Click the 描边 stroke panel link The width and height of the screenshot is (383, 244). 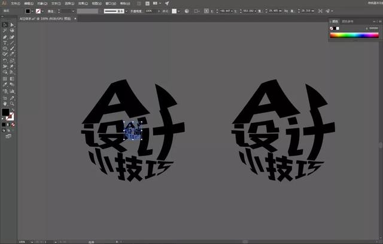pyautogui.click(x=50, y=11)
